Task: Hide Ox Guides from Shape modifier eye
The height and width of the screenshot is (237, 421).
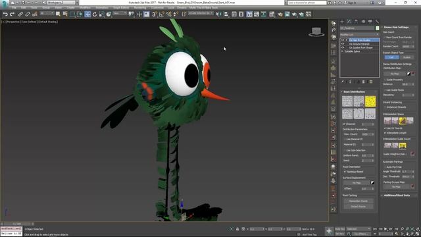Action: (343, 47)
